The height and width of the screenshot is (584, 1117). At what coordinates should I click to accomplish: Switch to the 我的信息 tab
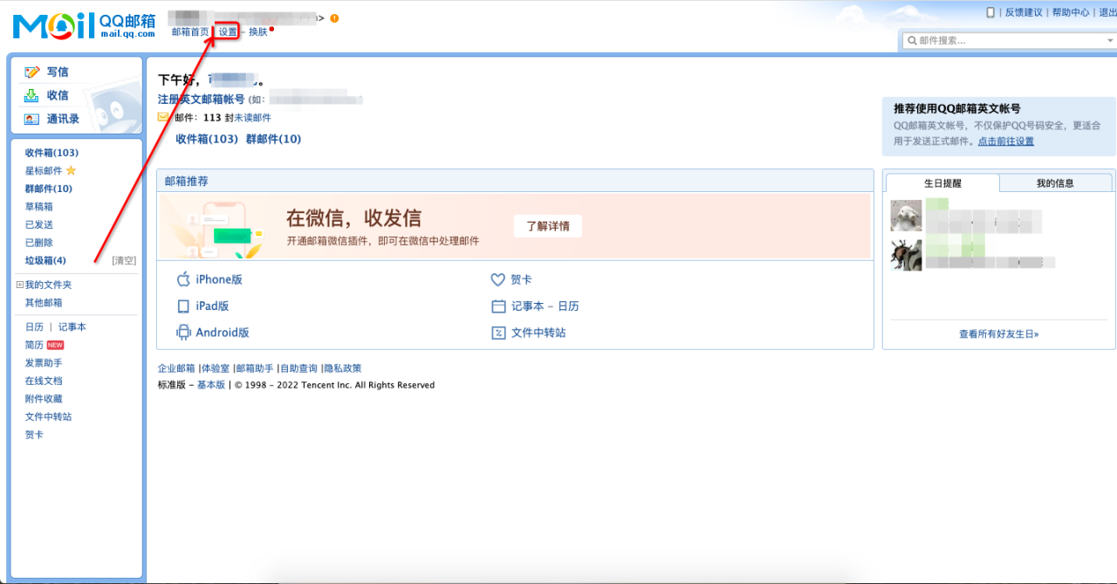(x=1055, y=183)
